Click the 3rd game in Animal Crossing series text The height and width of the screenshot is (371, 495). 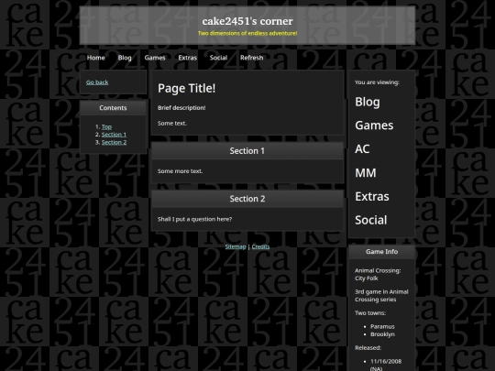(x=381, y=296)
